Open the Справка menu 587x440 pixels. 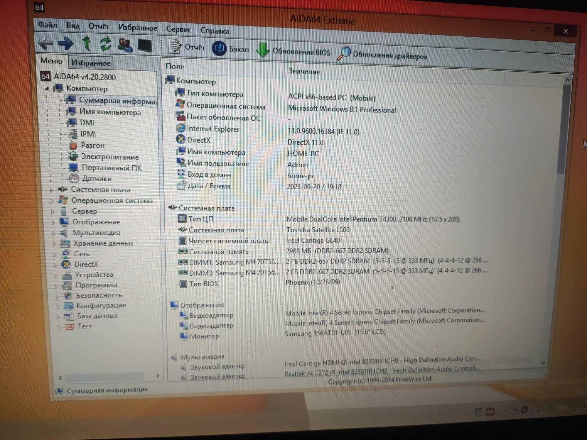(215, 31)
